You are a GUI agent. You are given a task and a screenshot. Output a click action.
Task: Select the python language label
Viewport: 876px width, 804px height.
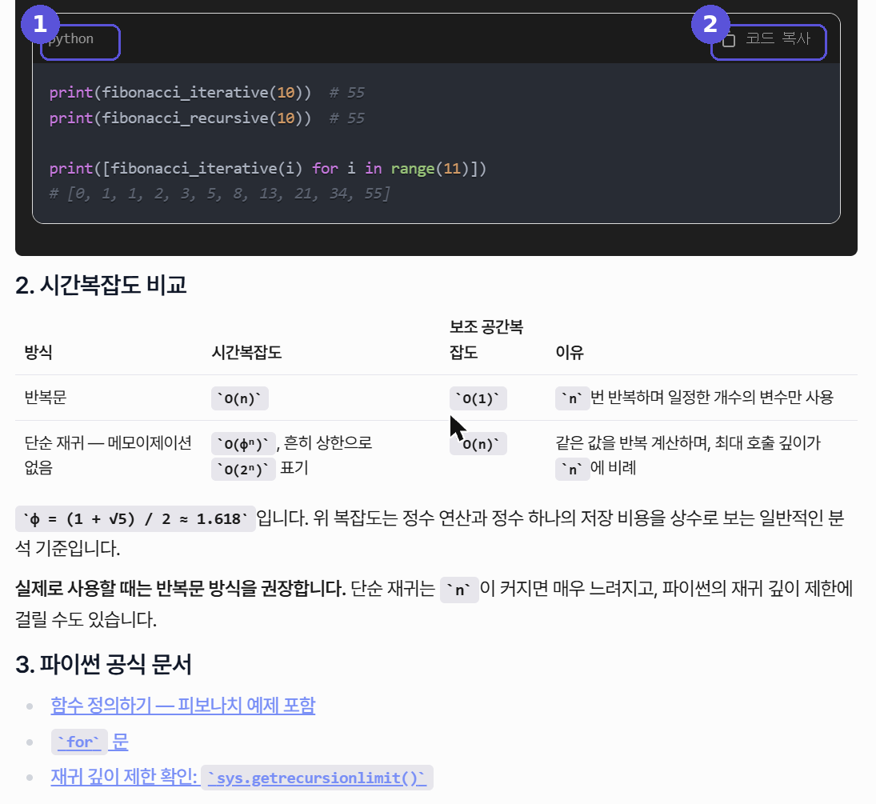[x=71, y=38]
